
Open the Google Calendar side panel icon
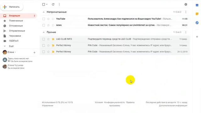pos(197,5)
